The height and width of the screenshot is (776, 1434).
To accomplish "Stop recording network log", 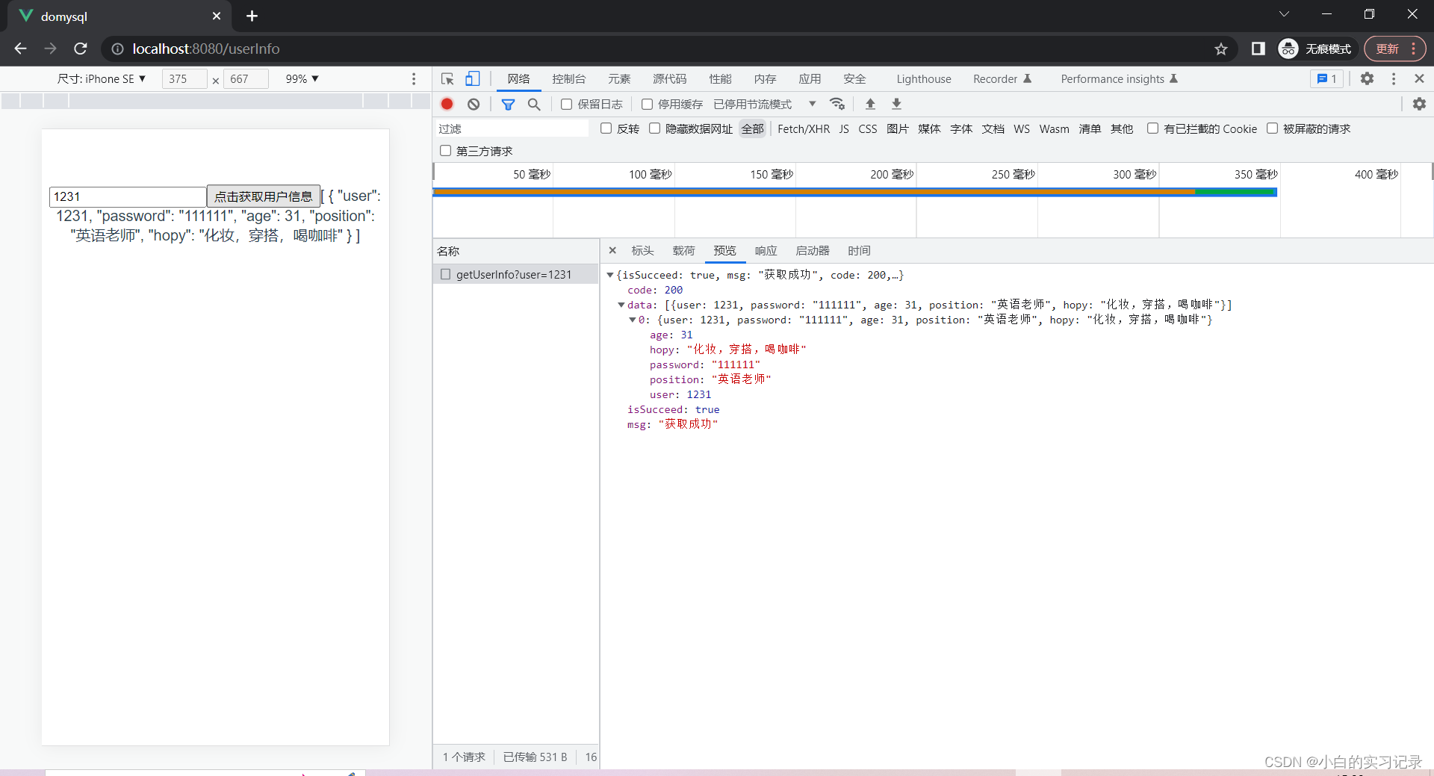I will pyautogui.click(x=447, y=105).
